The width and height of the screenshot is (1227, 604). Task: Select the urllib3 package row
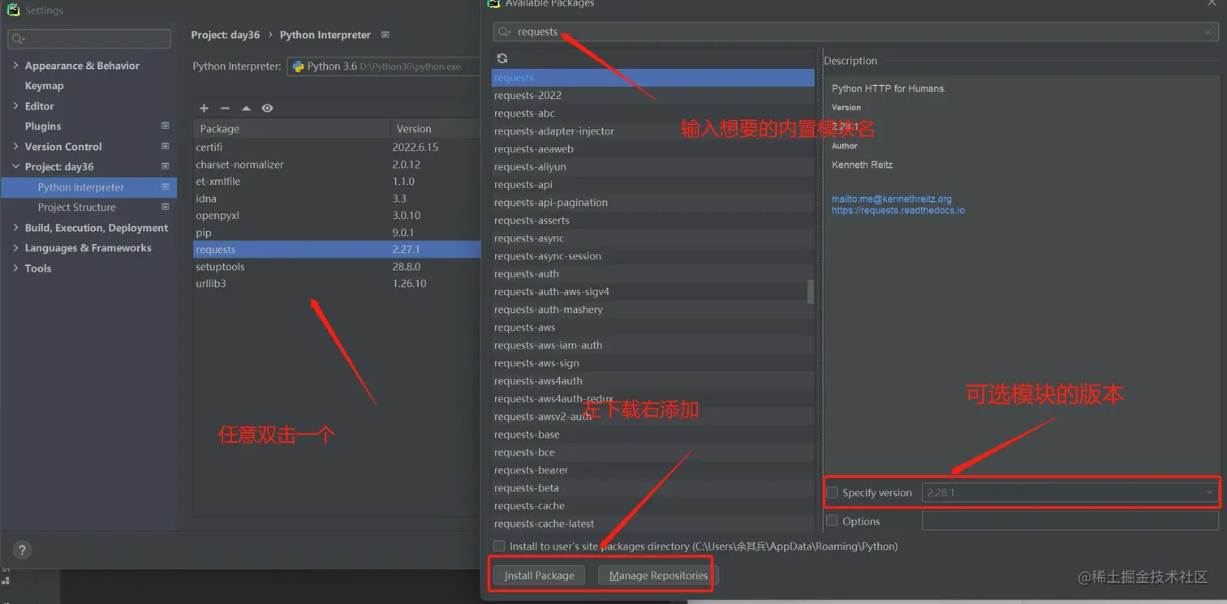[338, 284]
